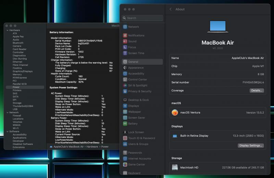The height and width of the screenshot is (178, 274).
Task: Click the 8 GB memory value
Action: [x=261, y=74]
